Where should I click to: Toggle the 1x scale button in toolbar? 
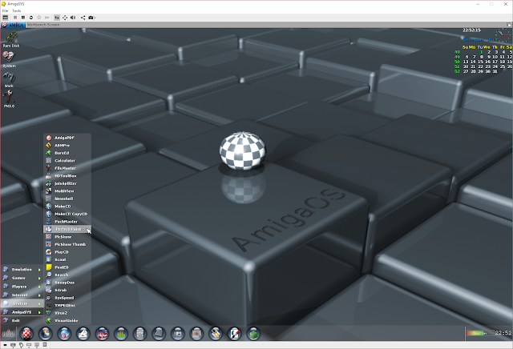[x=57, y=18]
